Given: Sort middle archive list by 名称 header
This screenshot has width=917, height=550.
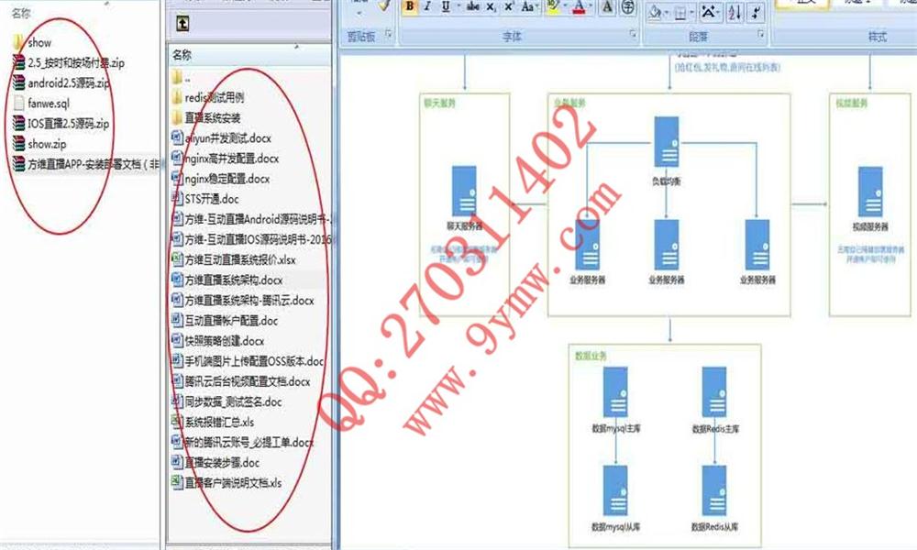Looking at the screenshot, I should [182, 55].
